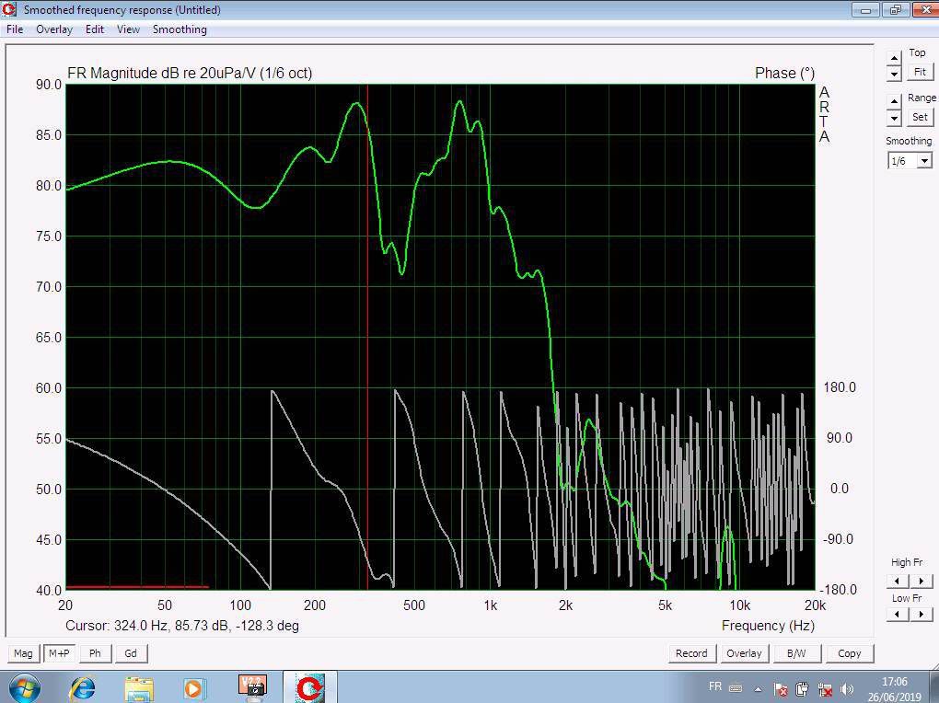
Task: Open the 1/6 Smoothing dropdown
Action: (x=910, y=161)
